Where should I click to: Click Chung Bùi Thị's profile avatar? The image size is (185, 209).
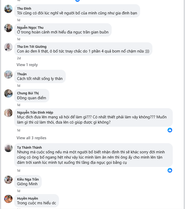click(x=8, y=94)
